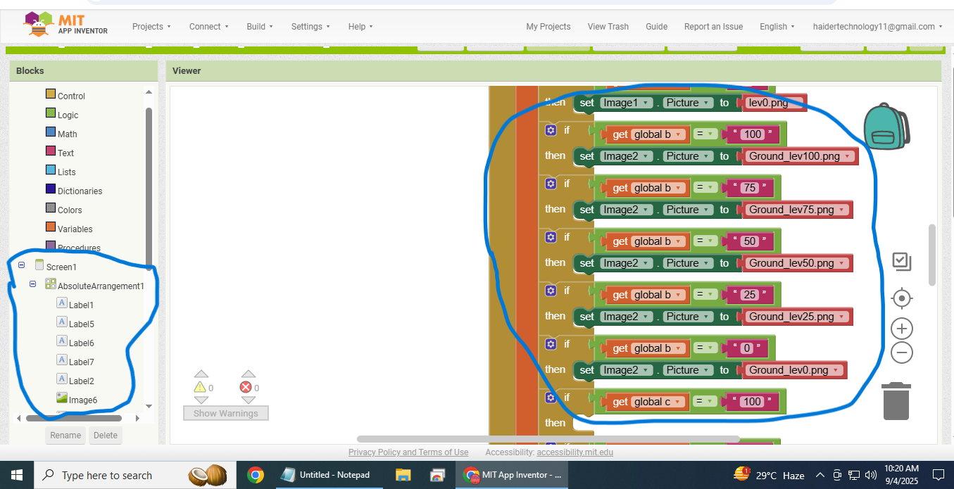This screenshot has height=489, width=954.
Task: Open Chrome from the Windows taskbar
Action: pyautogui.click(x=256, y=475)
